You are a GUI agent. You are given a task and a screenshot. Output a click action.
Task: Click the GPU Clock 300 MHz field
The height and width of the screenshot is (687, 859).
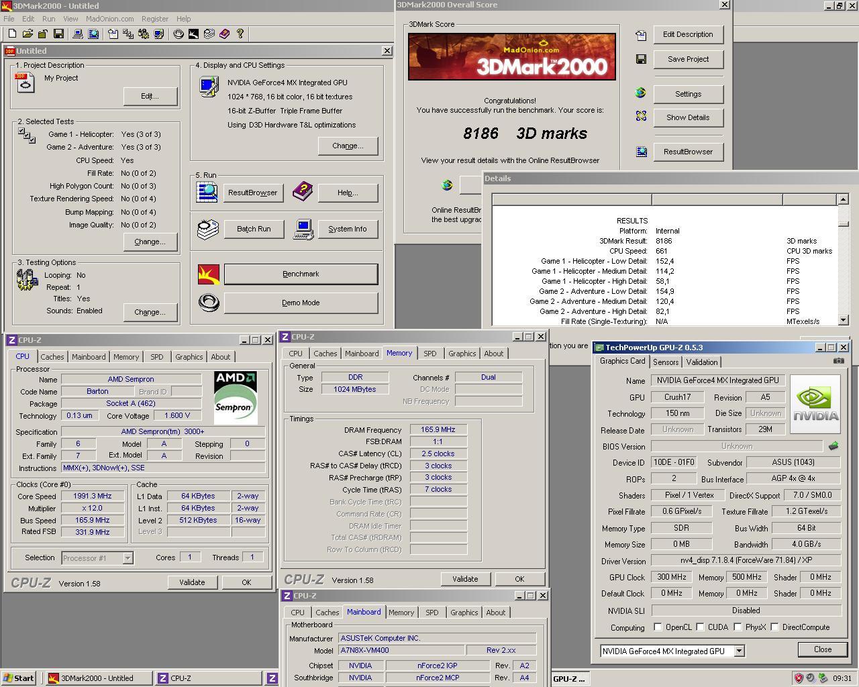pyautogui.click(x=672, y=577)
